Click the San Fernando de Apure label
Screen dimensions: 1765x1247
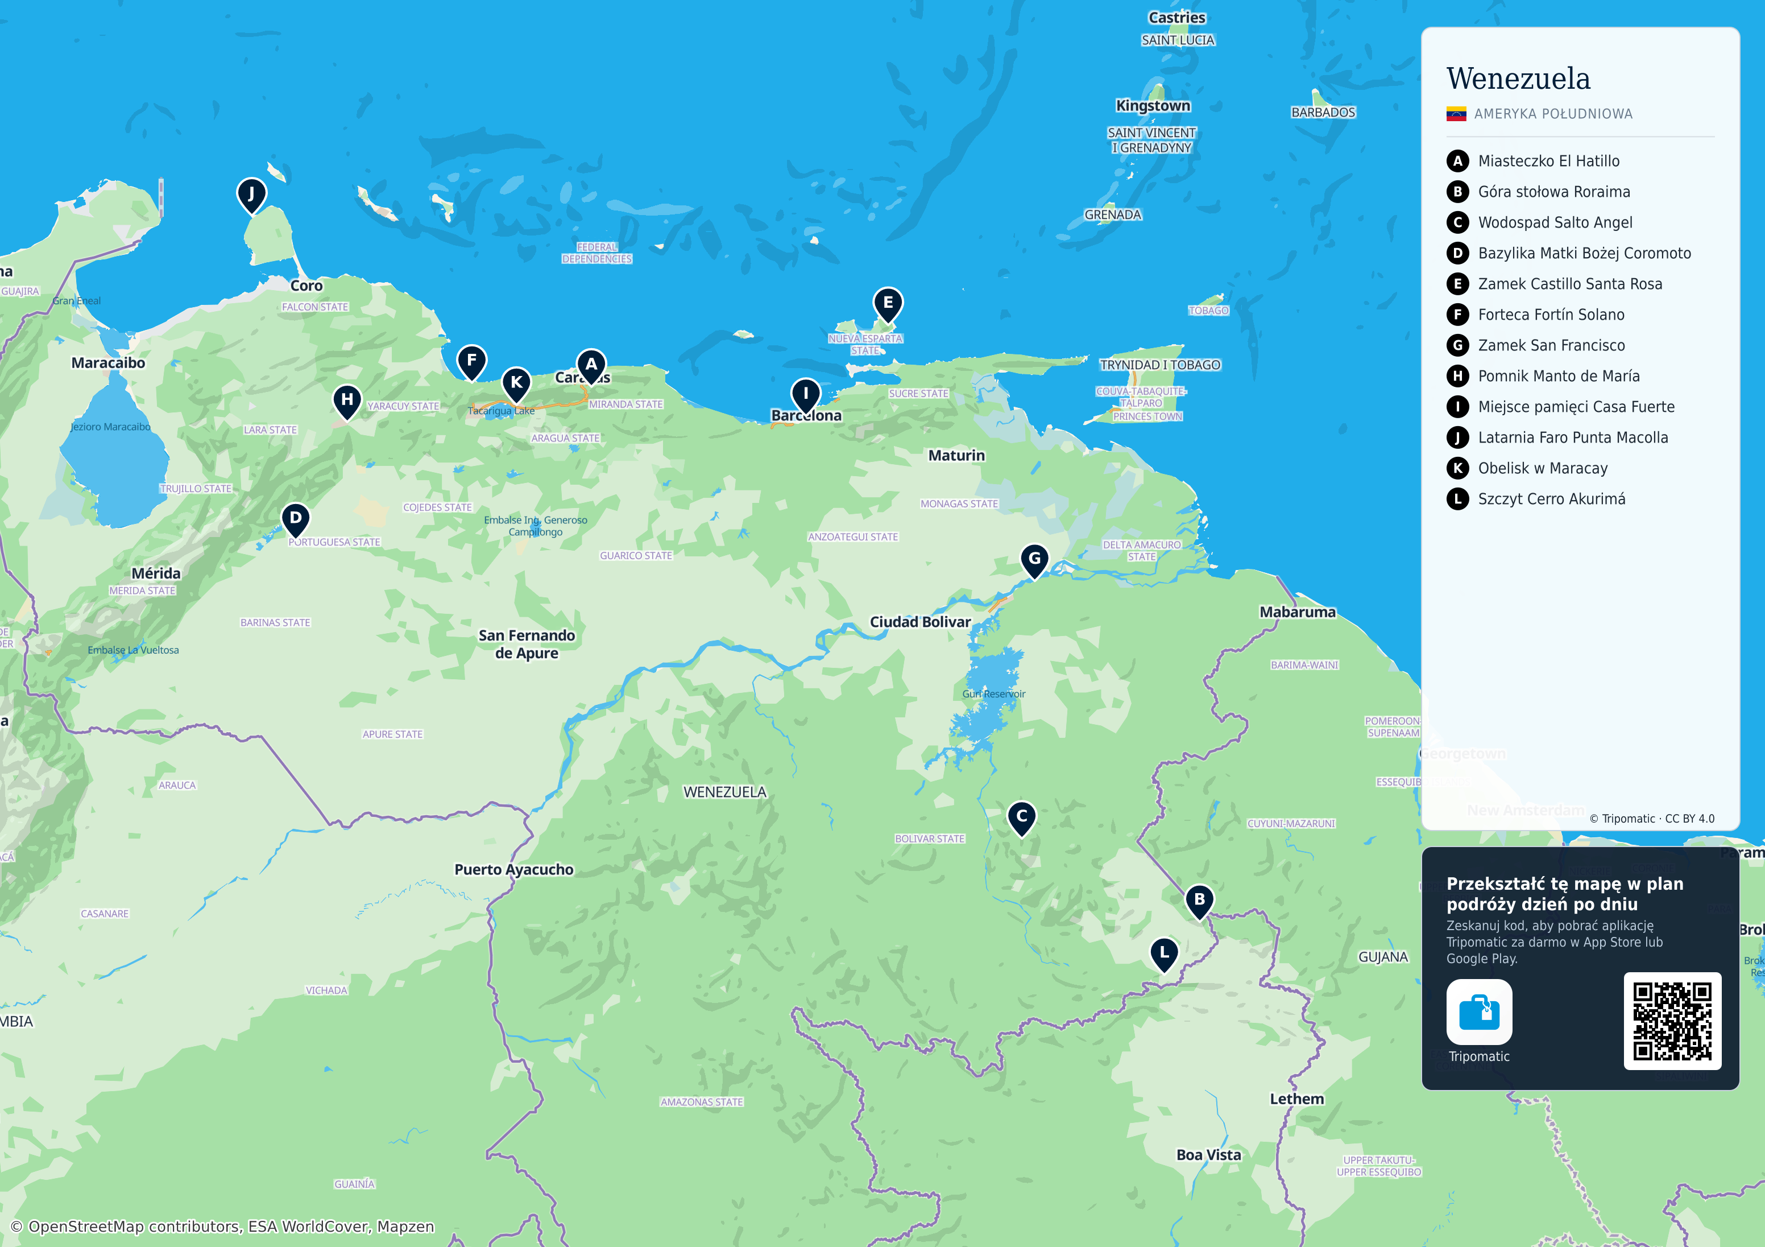point(527,644)
